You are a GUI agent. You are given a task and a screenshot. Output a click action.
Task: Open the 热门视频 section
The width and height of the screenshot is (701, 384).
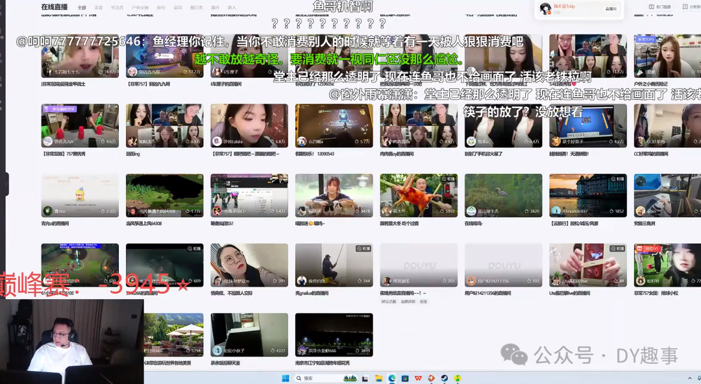tap(660, 6)
